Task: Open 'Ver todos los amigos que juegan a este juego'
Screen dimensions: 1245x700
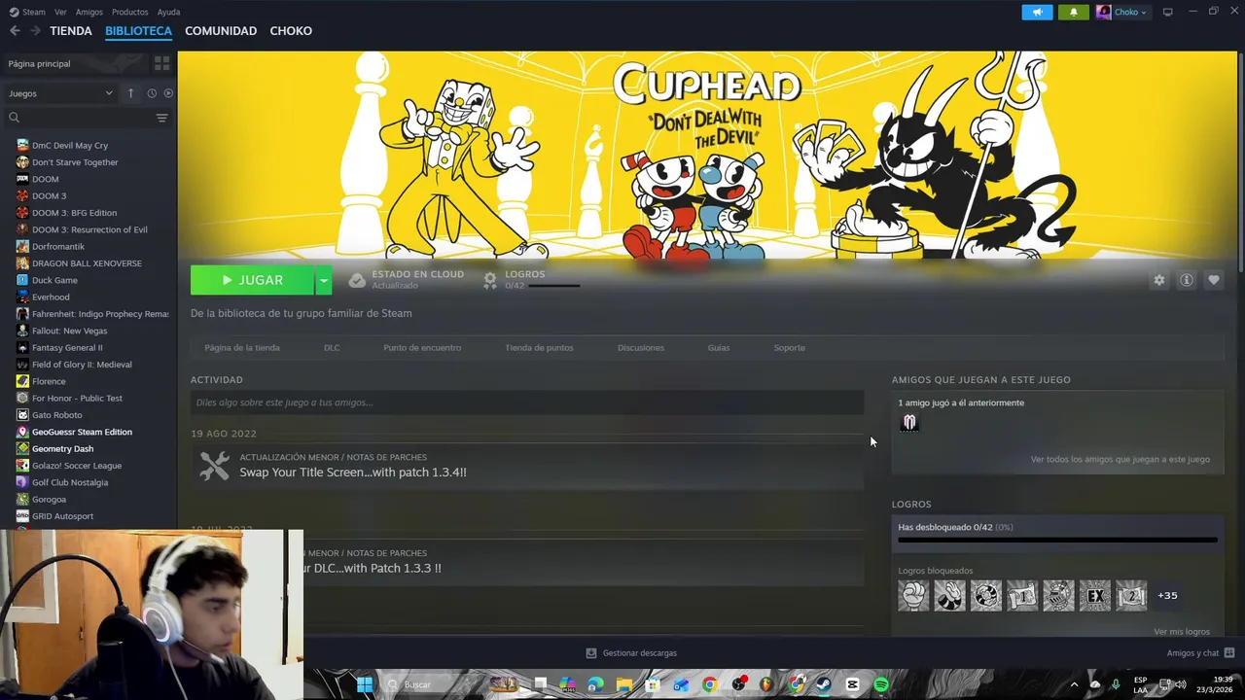Action: click(1120, 459)
